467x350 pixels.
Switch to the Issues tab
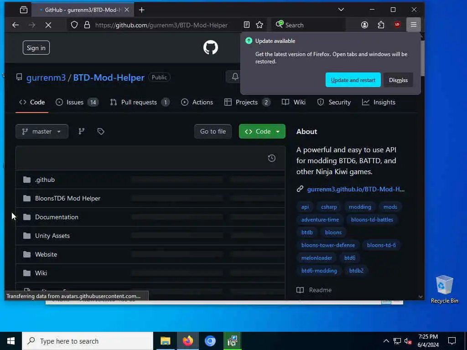[77, 103]
